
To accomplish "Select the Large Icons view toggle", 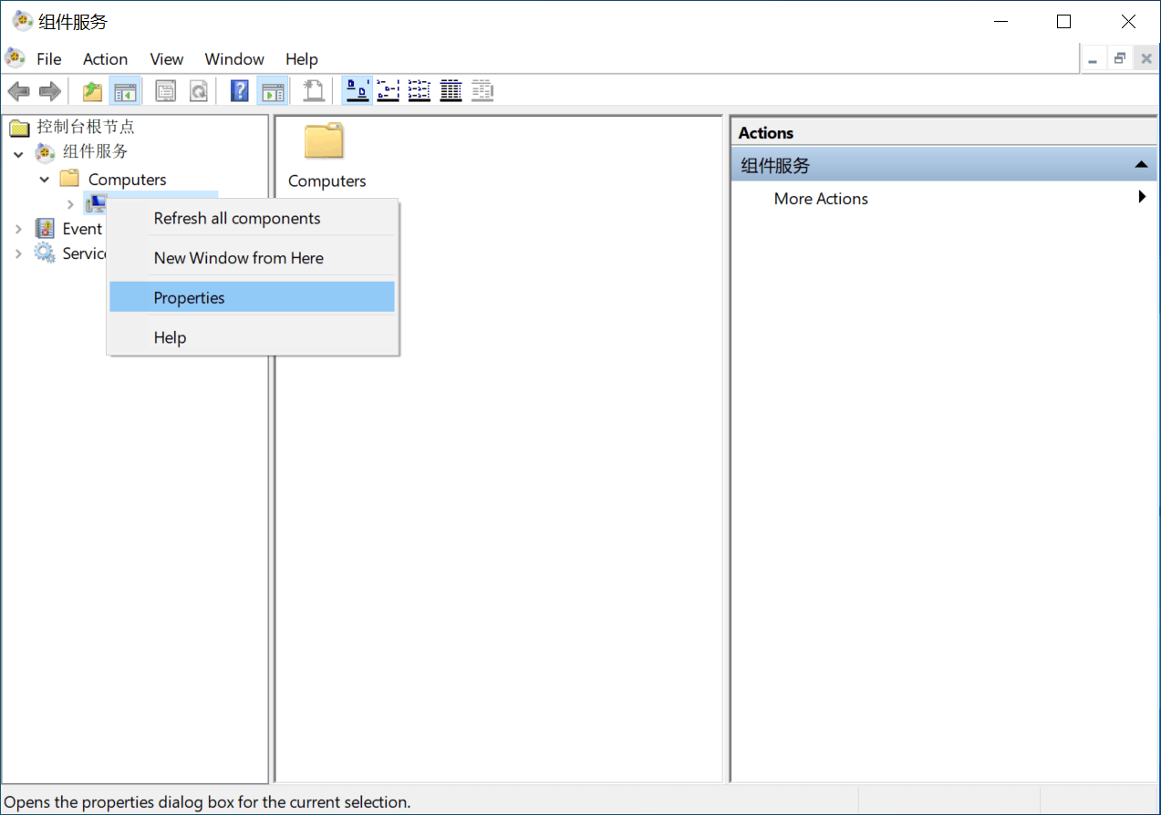I will 358,91.
